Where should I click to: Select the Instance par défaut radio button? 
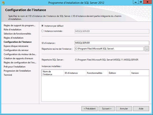pyautogui.click(x=43, y=26)
